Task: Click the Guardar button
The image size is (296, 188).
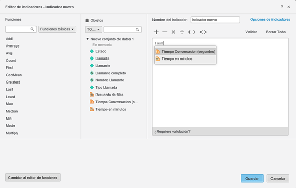Action: (x=252, y=179)
